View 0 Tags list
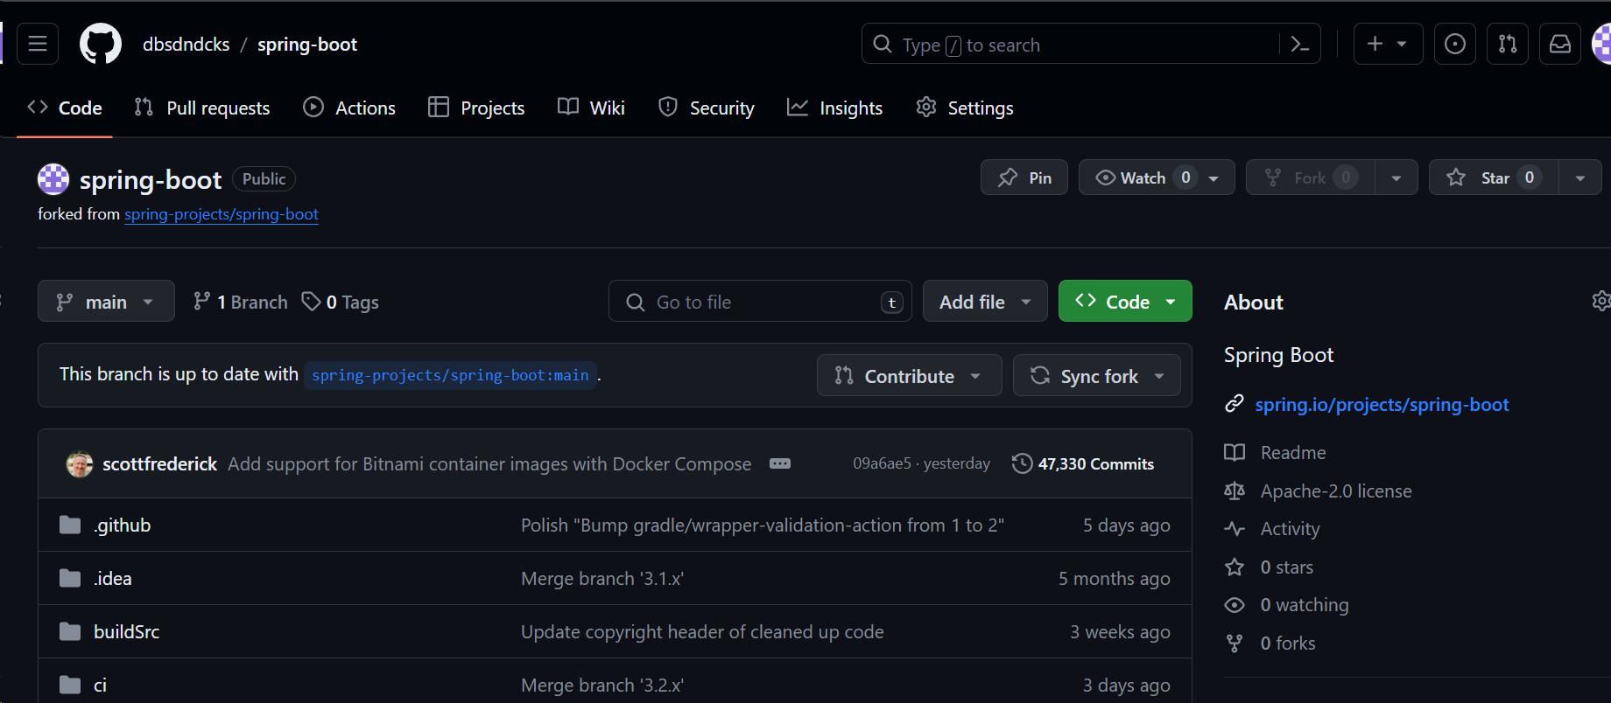This screenshot has height=703, width=1611. pyautogui.click(x=340, y=301)
